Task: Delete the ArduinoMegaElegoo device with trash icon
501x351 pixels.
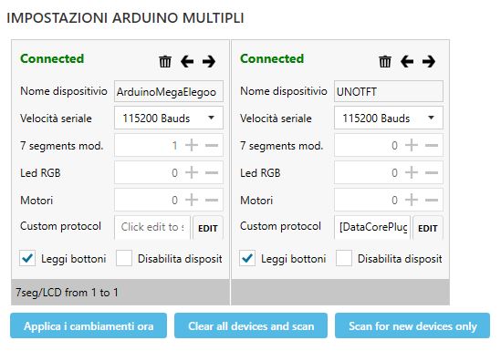Action: coord(165,61)
